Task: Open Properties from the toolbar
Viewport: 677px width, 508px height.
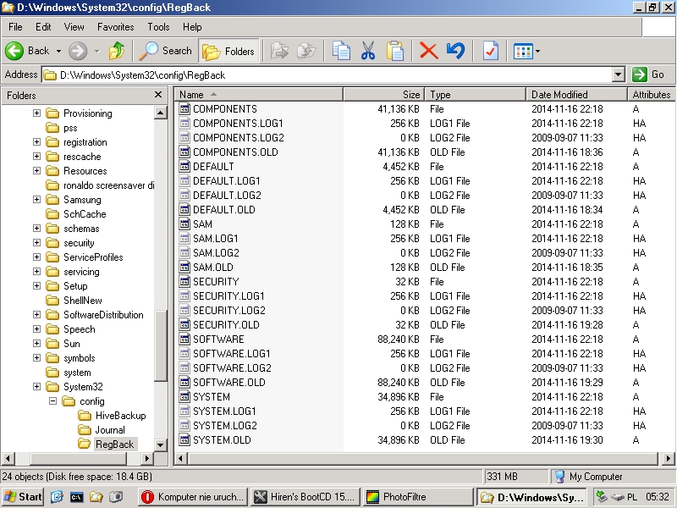Action: click(x=490, y=51)
